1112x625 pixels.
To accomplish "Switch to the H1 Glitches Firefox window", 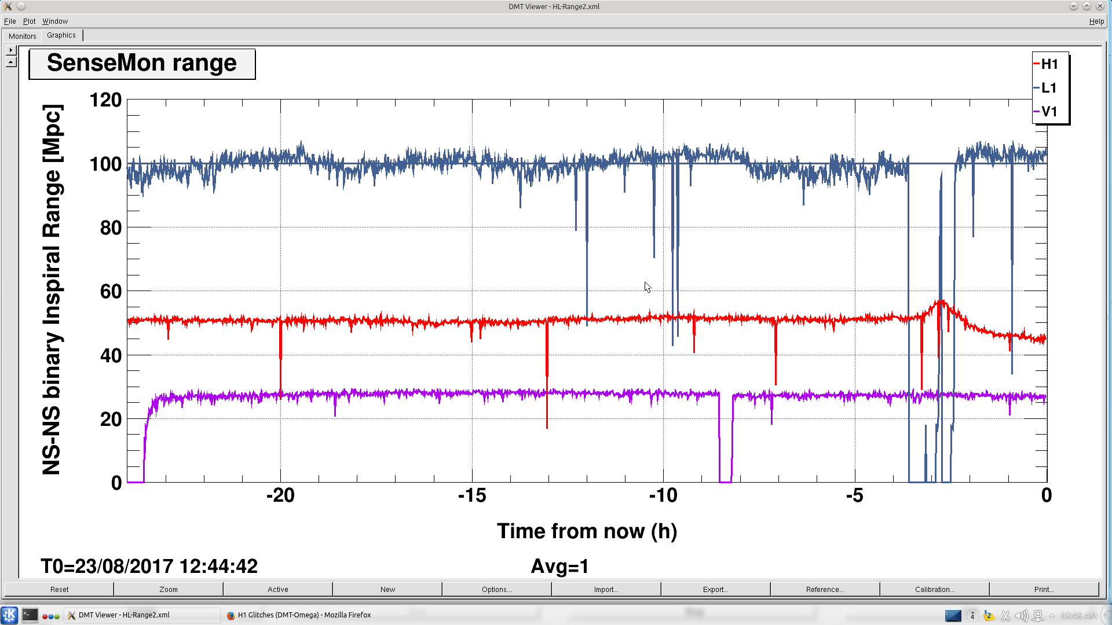I will click(298, 615).
